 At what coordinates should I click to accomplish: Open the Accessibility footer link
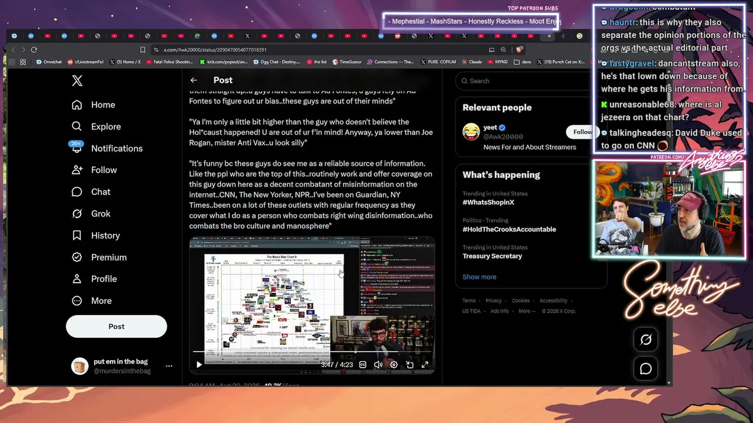554,301
